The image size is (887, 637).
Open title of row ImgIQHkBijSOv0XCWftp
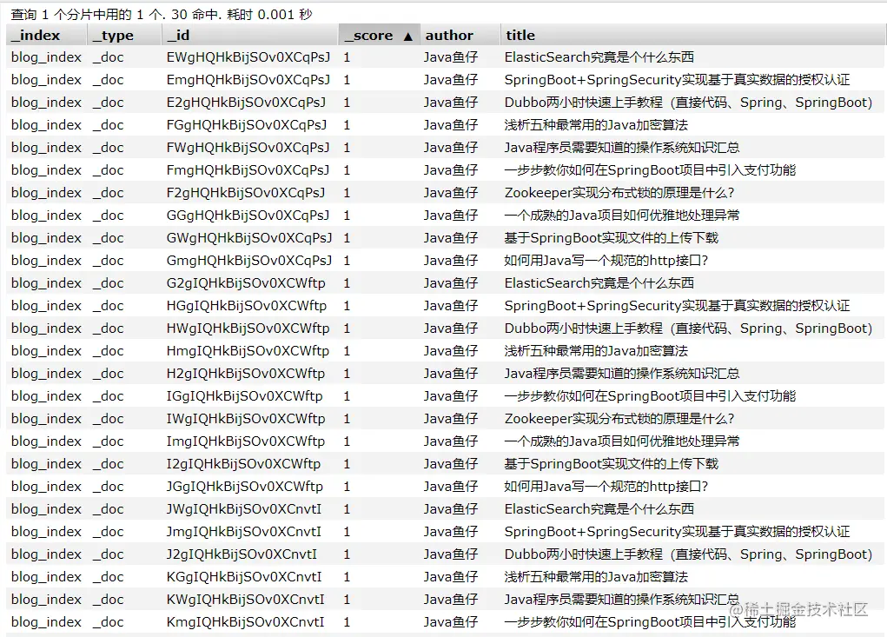coord(622,441)
